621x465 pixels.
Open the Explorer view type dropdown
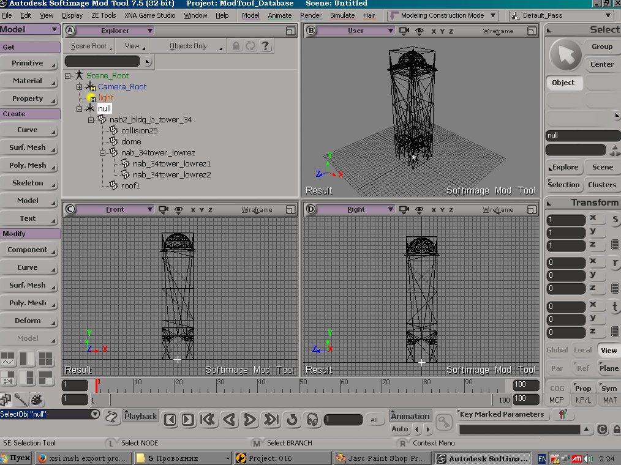[115, 31]
